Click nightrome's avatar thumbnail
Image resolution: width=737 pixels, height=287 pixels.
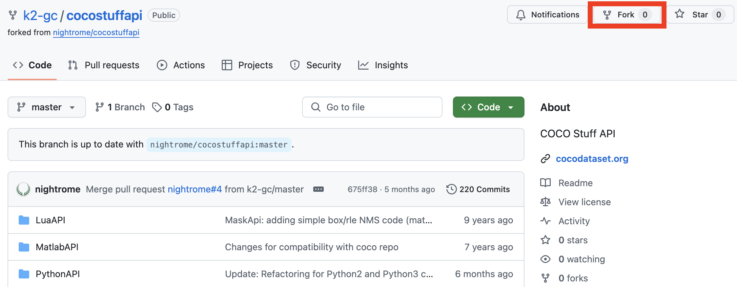point(23,189)
